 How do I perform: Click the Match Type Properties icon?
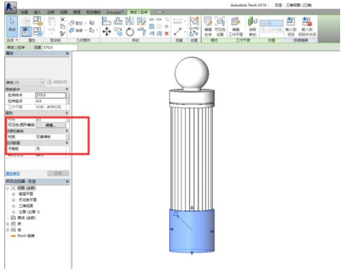[x=63, y=34]
